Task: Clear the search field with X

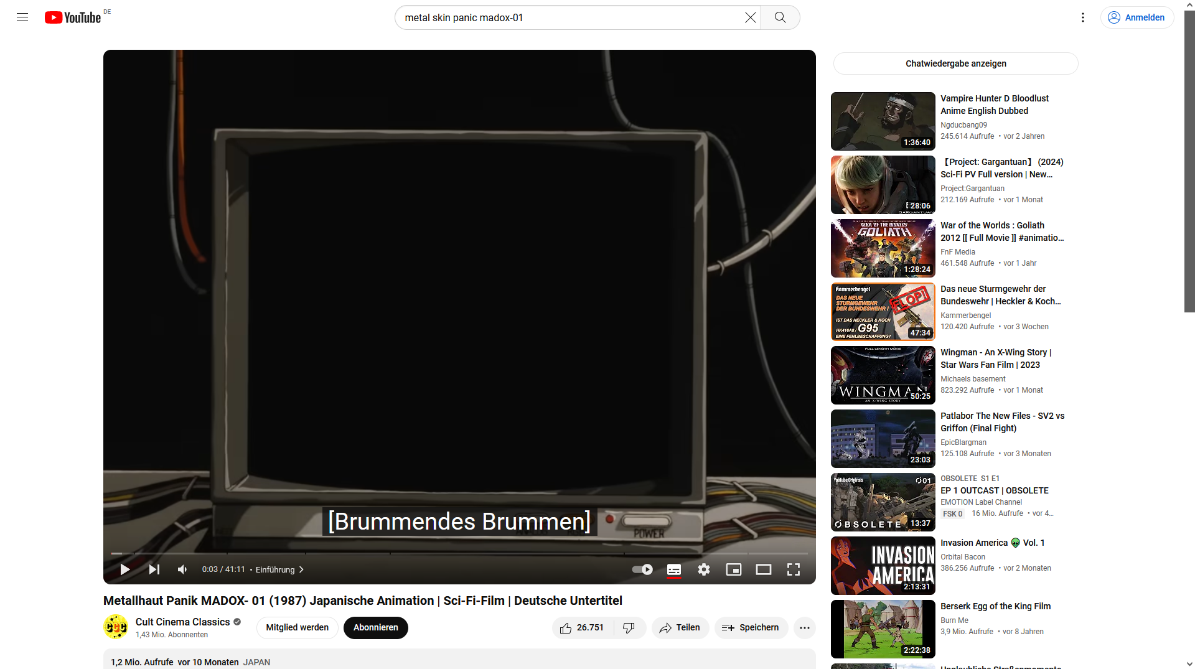Action: click(751, 17)
